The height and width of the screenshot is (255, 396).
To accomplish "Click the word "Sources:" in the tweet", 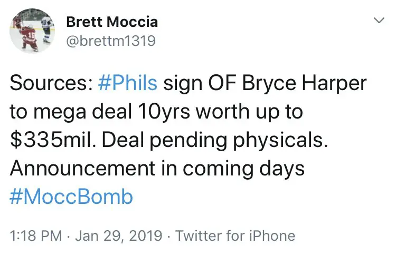I will pyautogui.click(x=51, y=83).
